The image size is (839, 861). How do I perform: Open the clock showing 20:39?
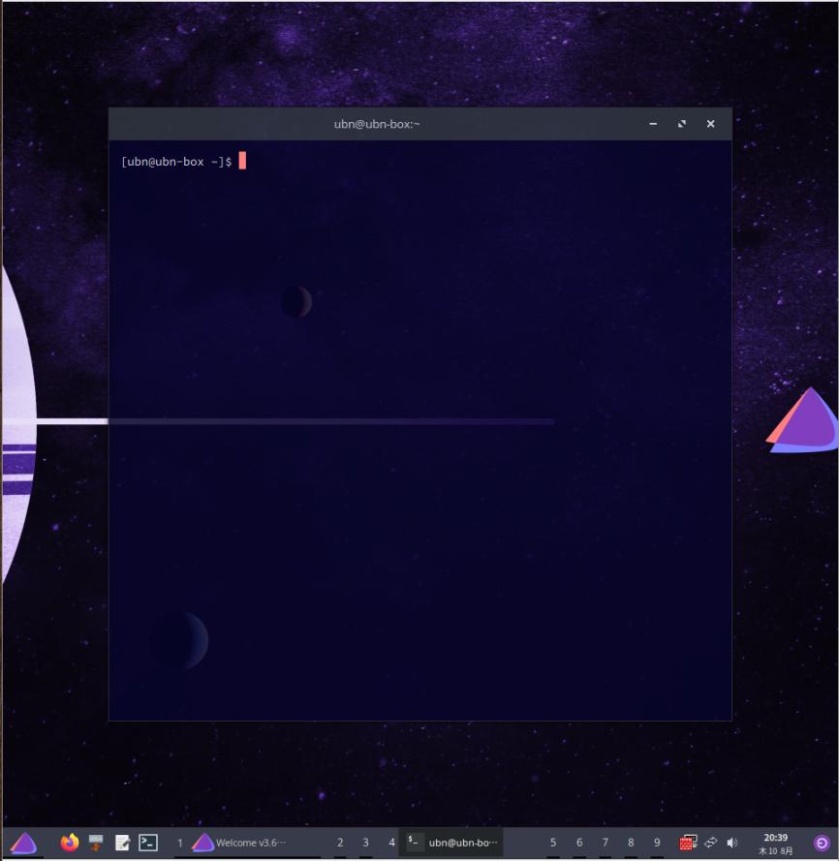[x=775, y=844]
